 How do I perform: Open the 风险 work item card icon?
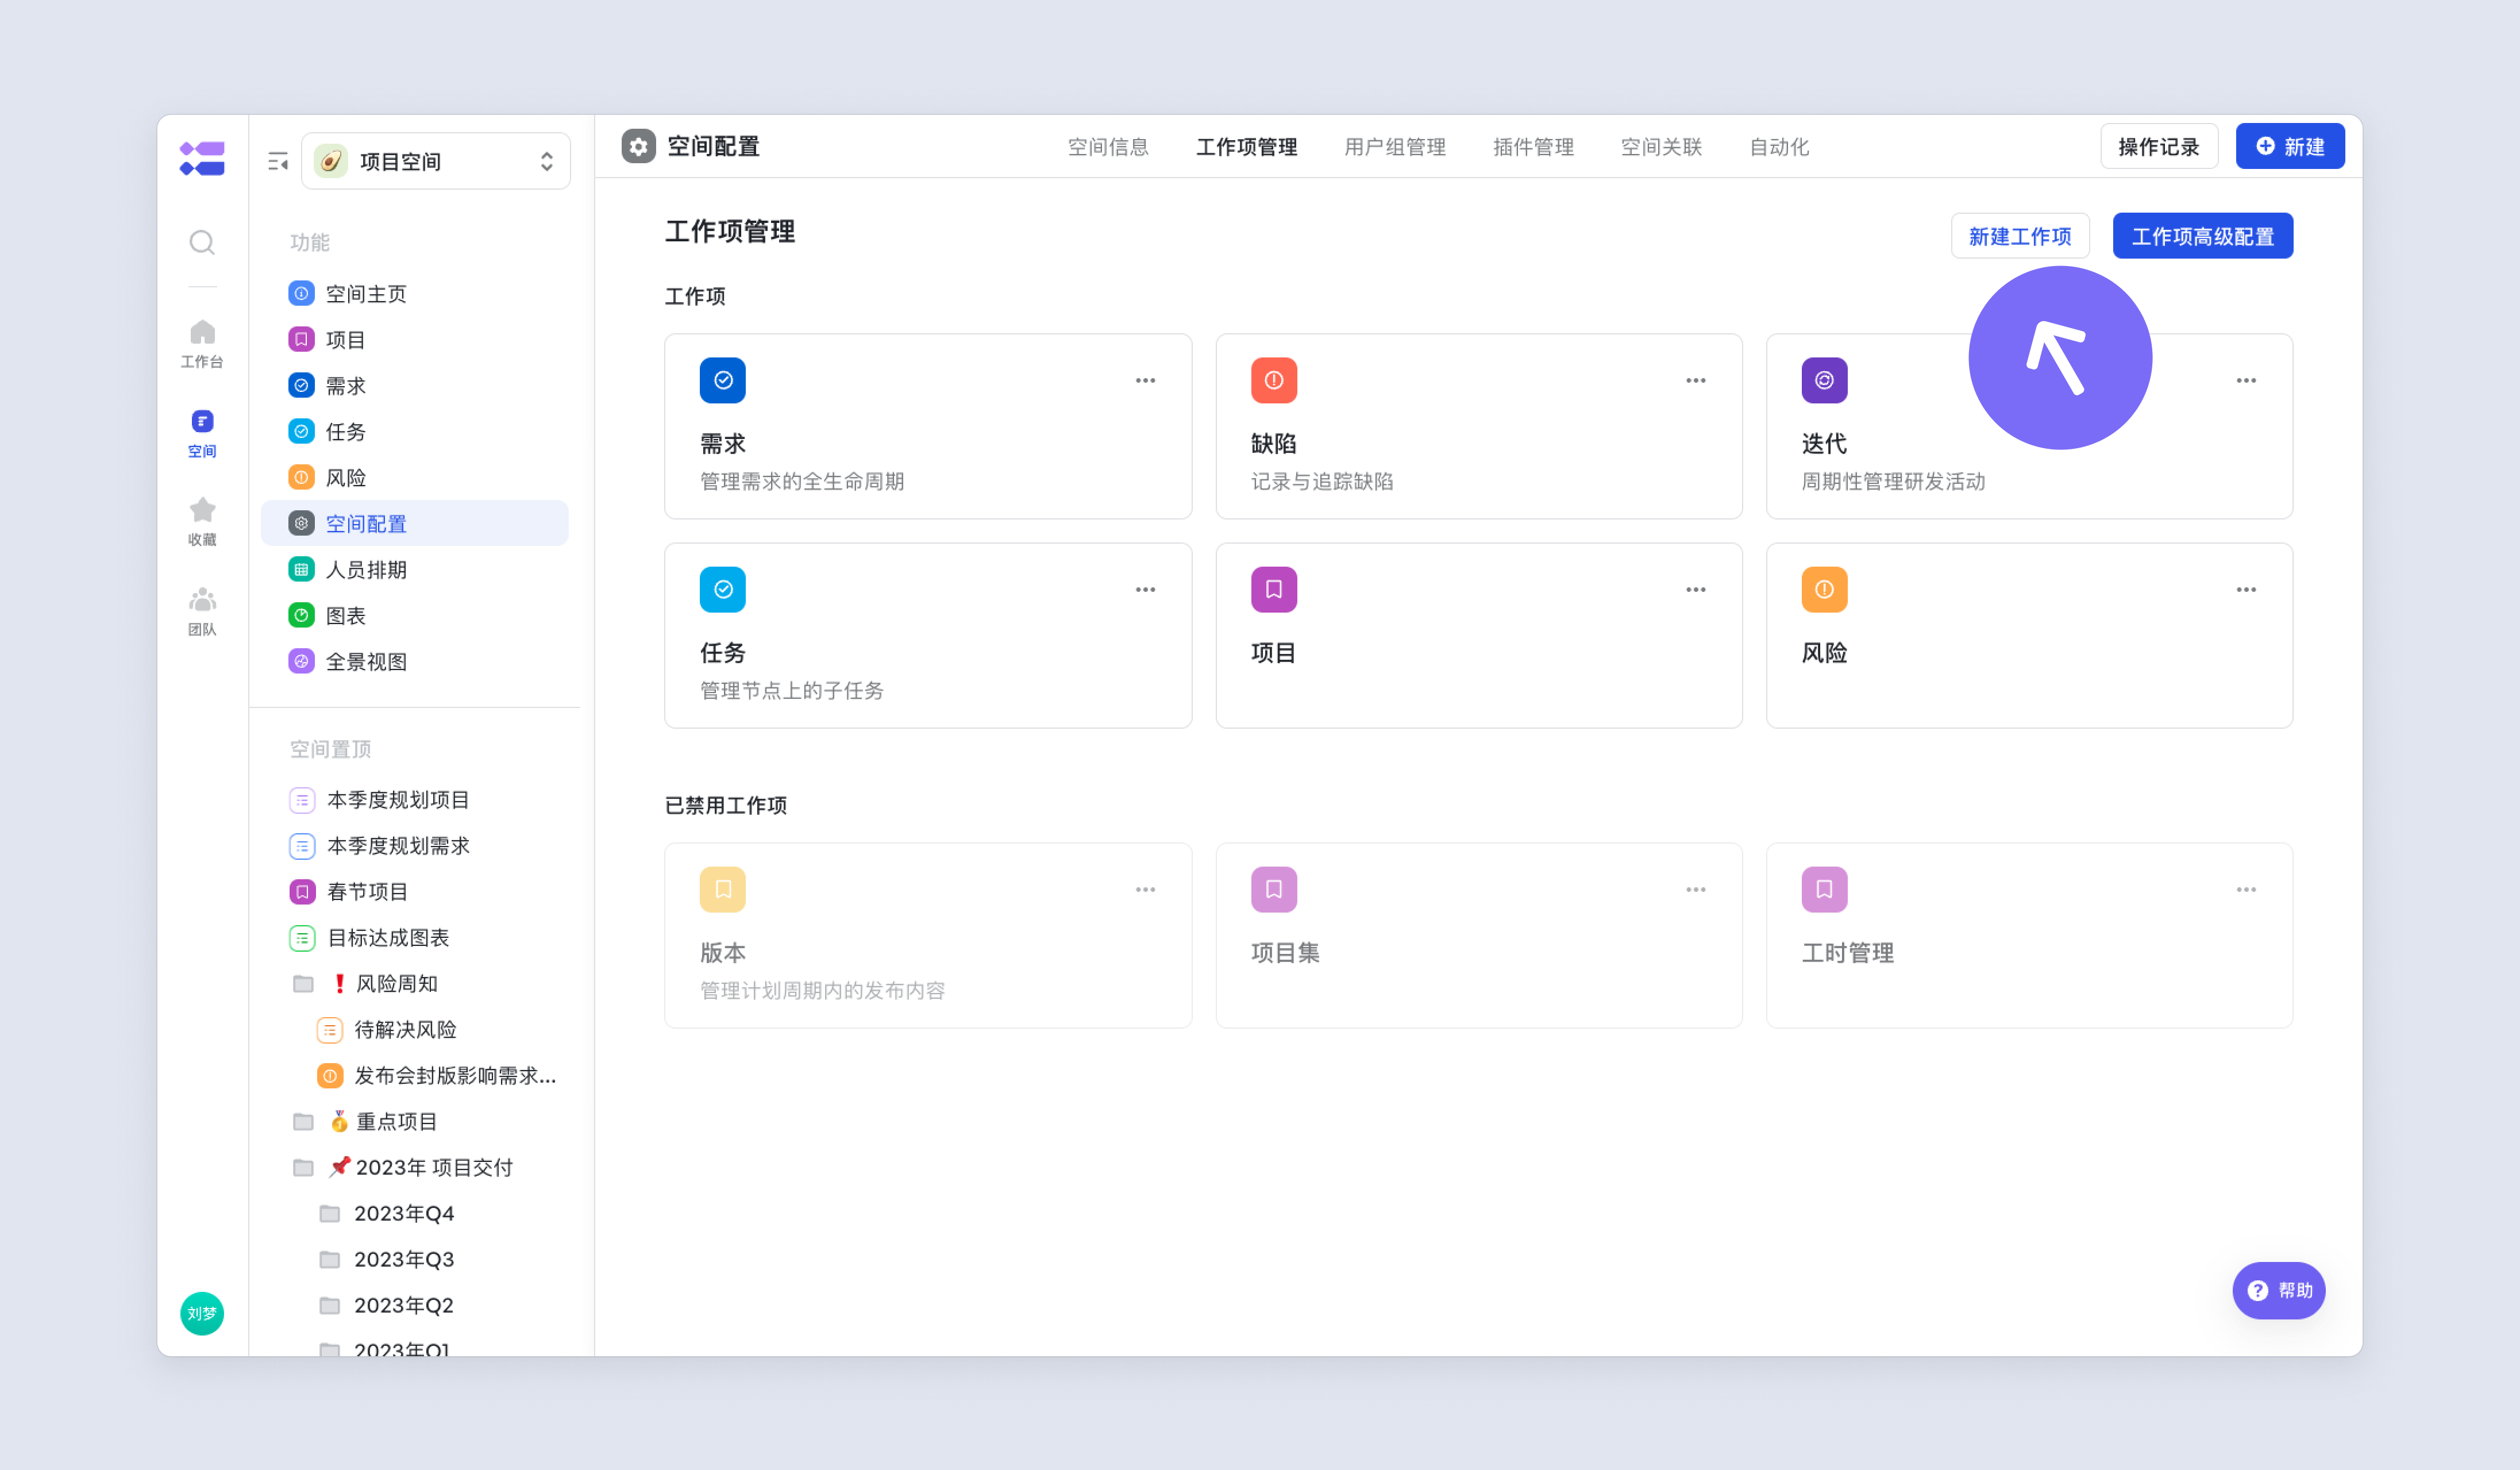coord(1824,590)
